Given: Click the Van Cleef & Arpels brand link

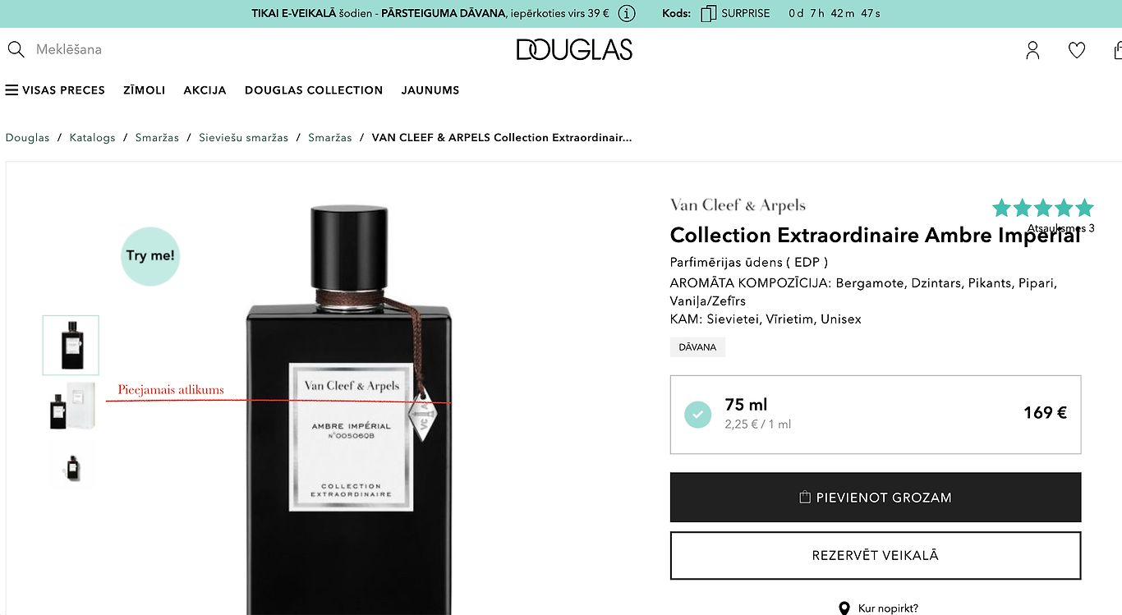Looking at the screenshot, I should point(738,205).
